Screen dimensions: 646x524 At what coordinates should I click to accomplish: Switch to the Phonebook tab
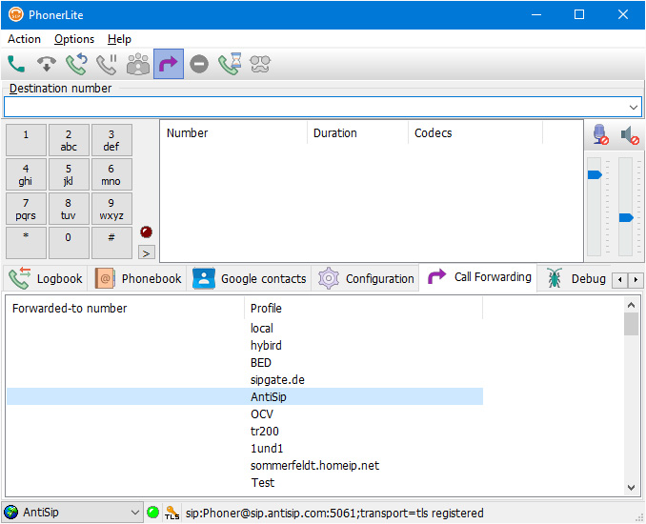[137, 278]
